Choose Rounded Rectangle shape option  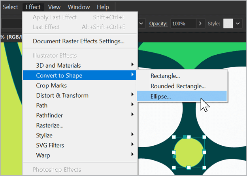[182, 86]
